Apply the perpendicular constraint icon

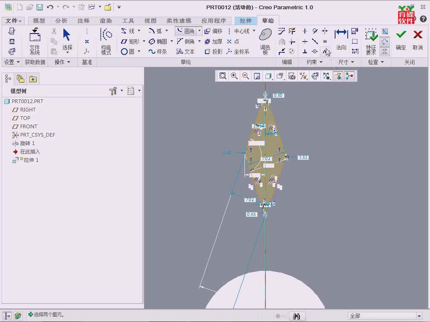tap(305, 52)
